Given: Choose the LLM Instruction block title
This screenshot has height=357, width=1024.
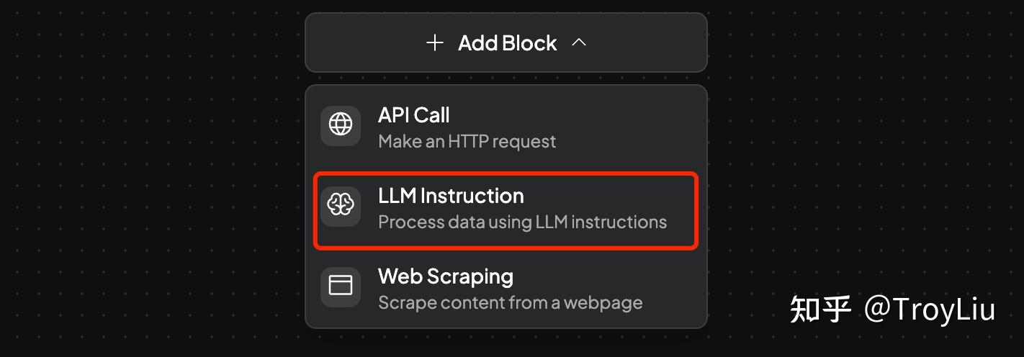Looking at the screenshot, I should point(451,196).
